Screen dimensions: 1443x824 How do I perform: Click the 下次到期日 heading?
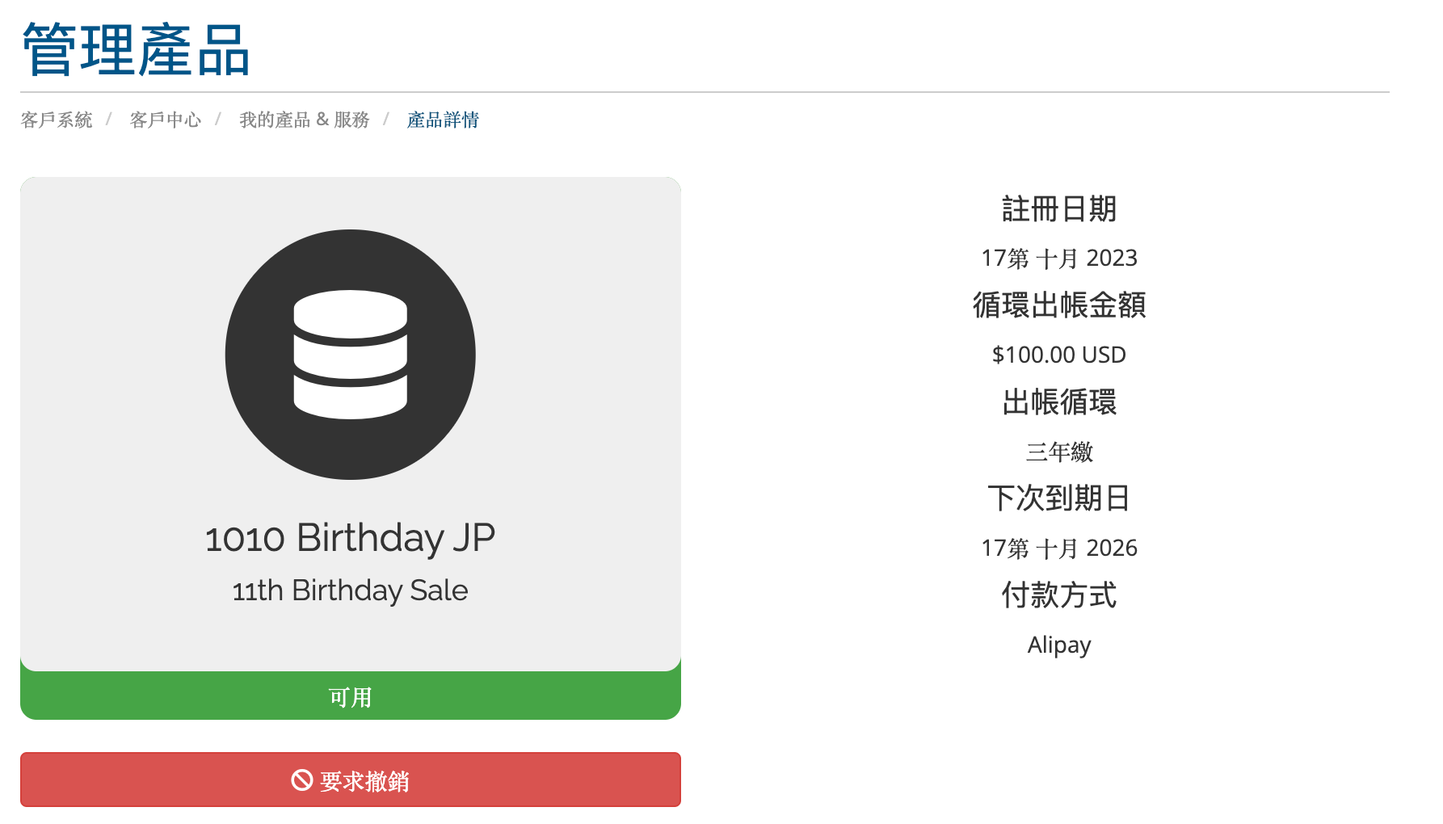pyautogui.click(x=1059, y=498)
